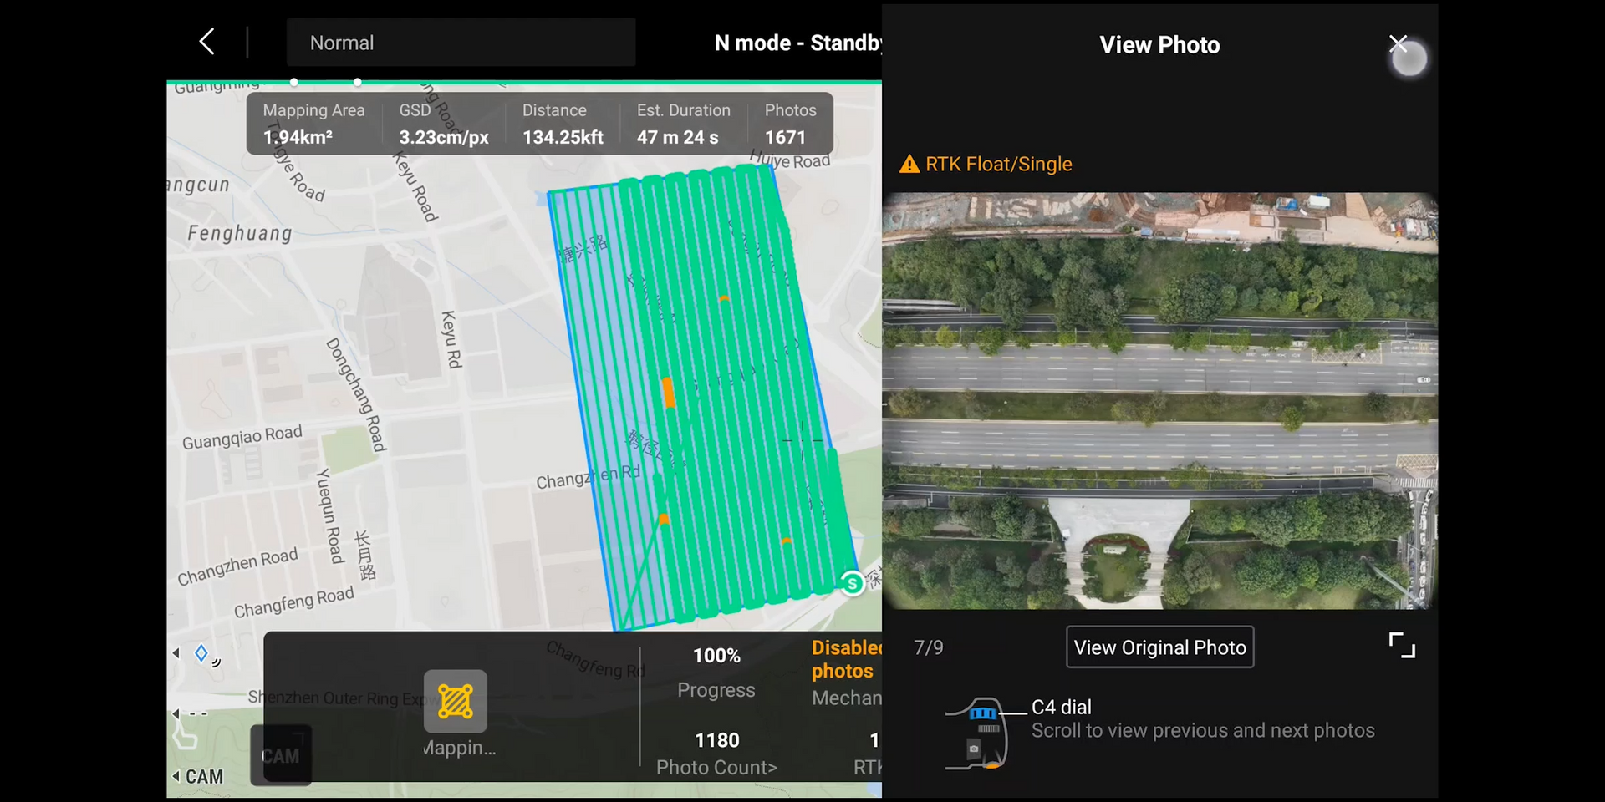1605x802 pixels.
Task: Click the yellow Mapping task icon
Action: tap(456, 701)
